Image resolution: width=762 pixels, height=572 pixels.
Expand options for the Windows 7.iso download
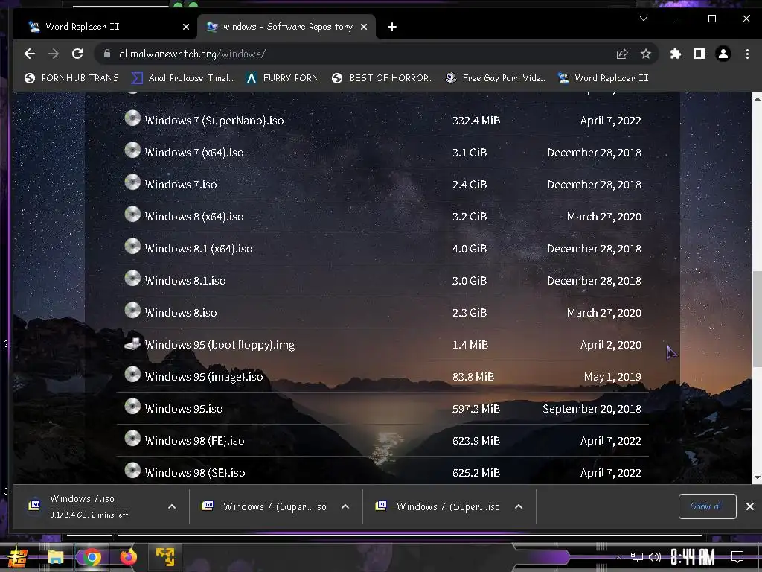pos(172,506)
